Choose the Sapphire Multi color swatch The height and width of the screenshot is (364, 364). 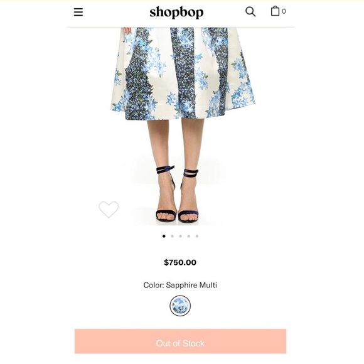(x=180, y=306)
